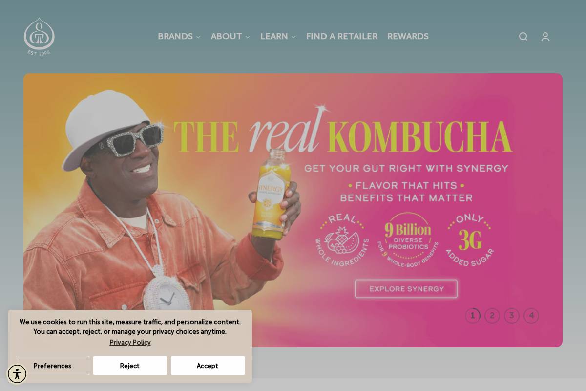586x391 pixels.
Task: Expand the Brands chevron dropdown
Action: [198, 37]
